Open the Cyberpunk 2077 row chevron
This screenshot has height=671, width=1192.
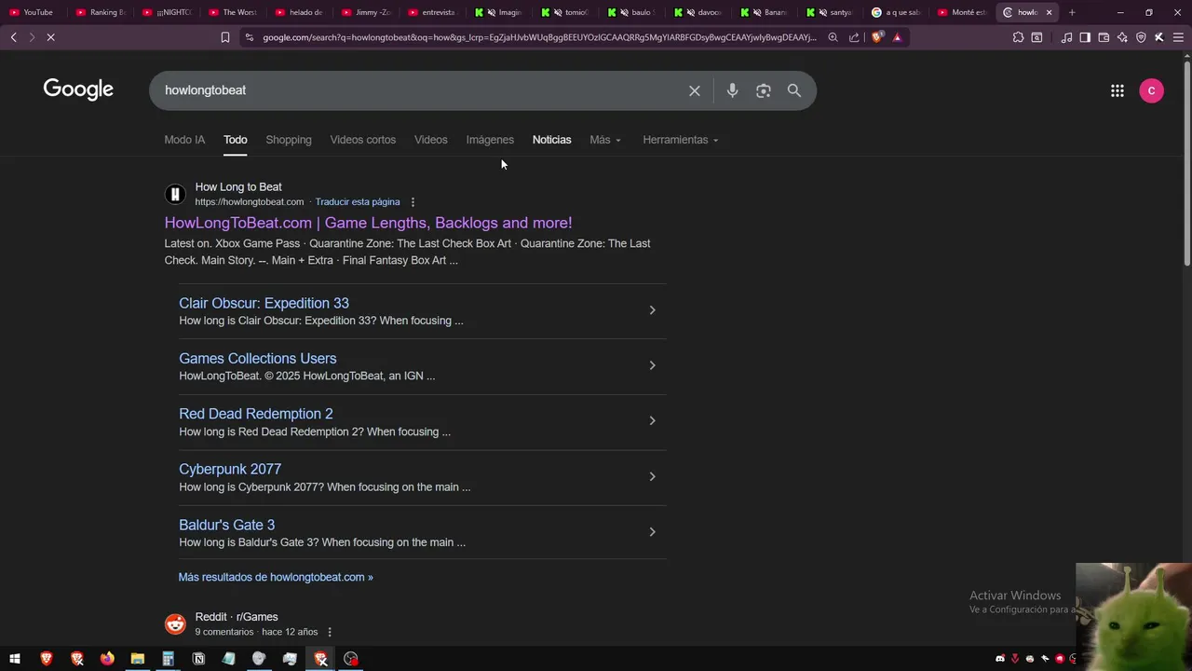(x=652, y=476)
